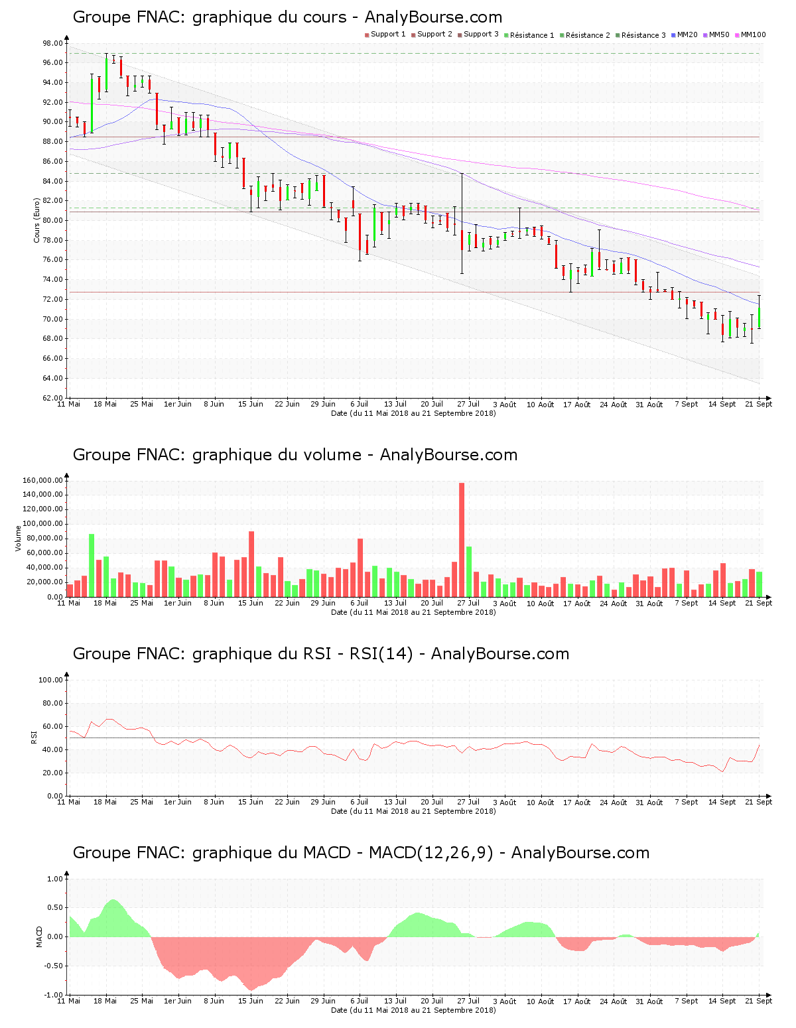Click the 20.00 tick on the RSI axis
This screenshot has width=796, height=1028.
[x=53, y=773]
